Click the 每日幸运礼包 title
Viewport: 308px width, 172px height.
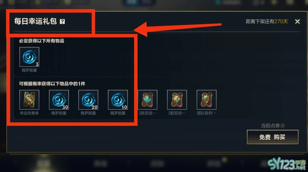click(x=35, y=21)
